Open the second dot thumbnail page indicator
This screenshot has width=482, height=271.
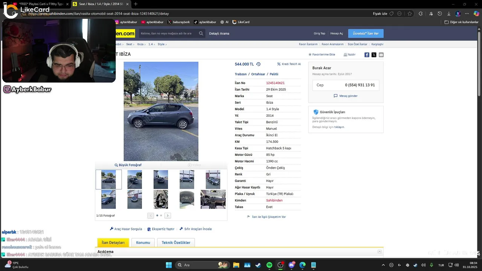161,216
